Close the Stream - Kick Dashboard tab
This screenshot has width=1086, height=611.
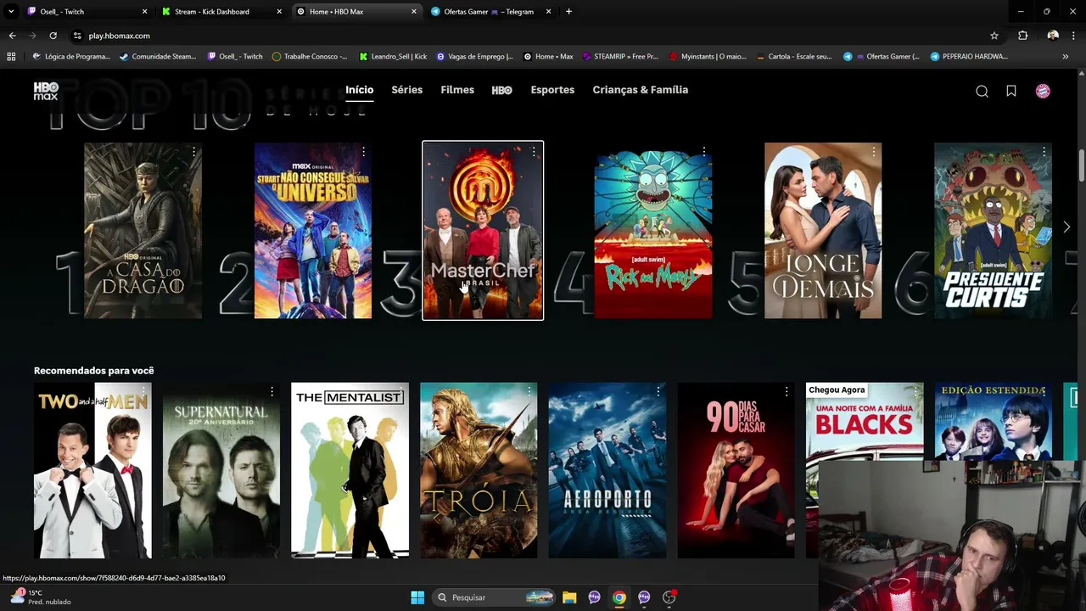point(279,12)
